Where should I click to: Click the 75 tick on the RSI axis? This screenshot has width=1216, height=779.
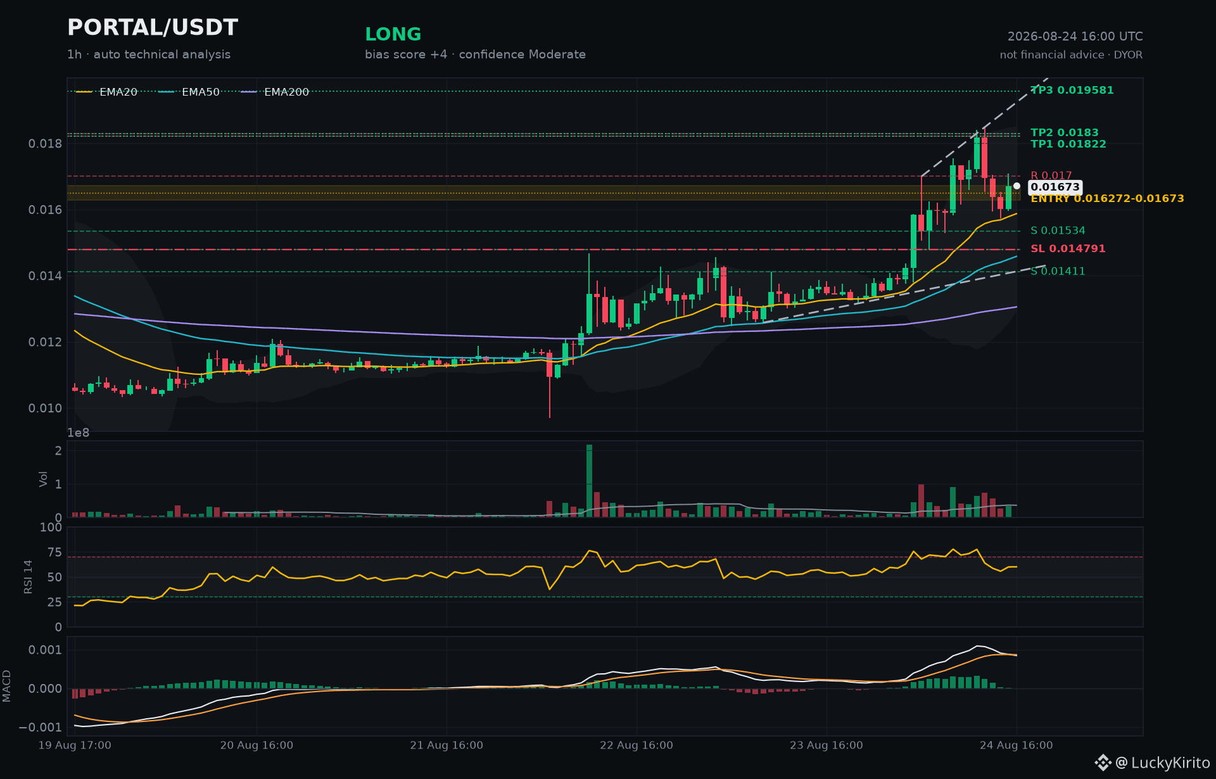55,552
